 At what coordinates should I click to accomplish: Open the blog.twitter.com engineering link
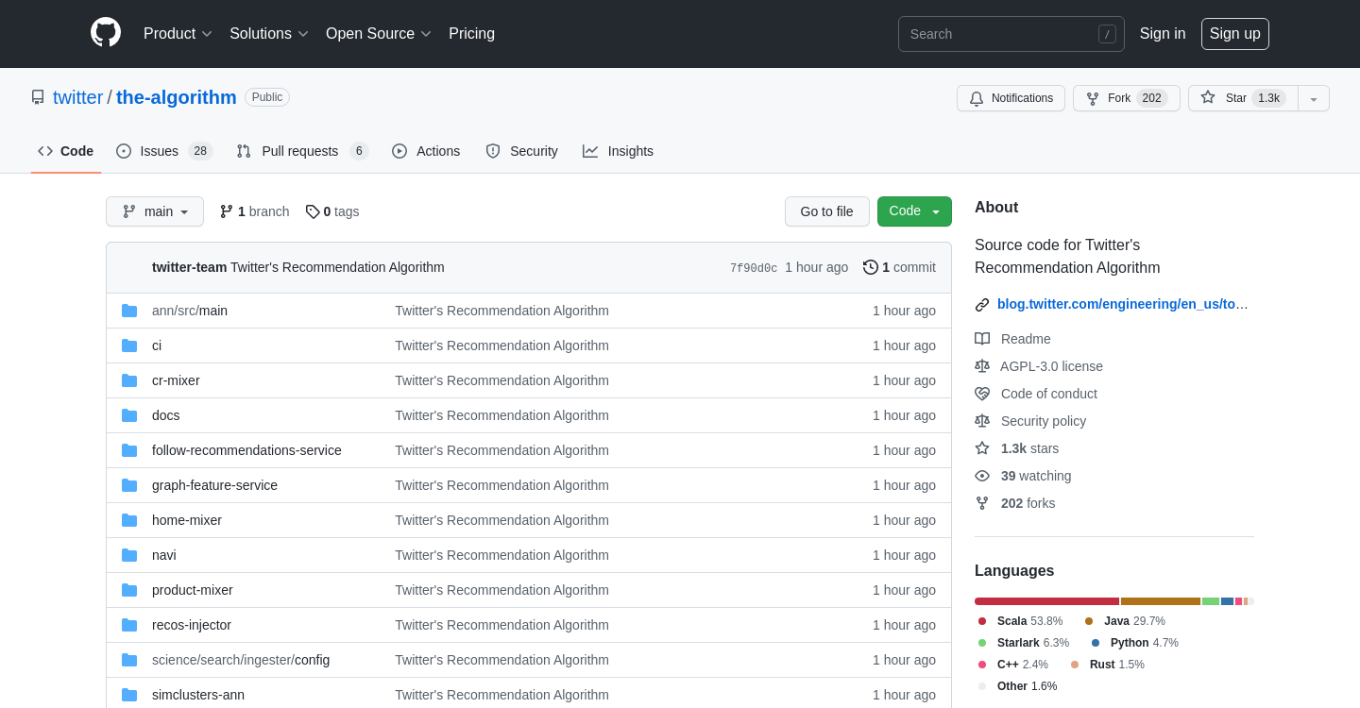1123,304
